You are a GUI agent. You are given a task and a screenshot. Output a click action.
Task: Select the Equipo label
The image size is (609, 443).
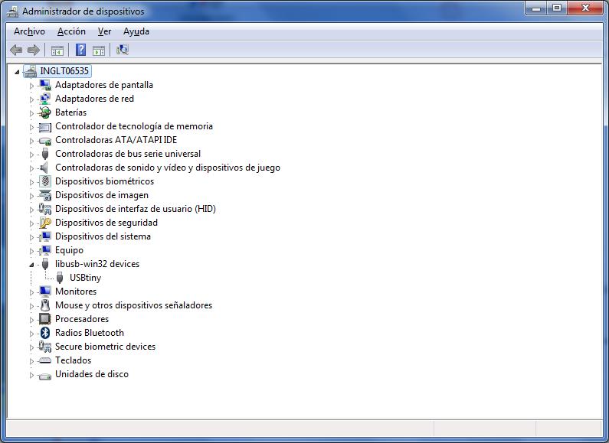[69, 250]
